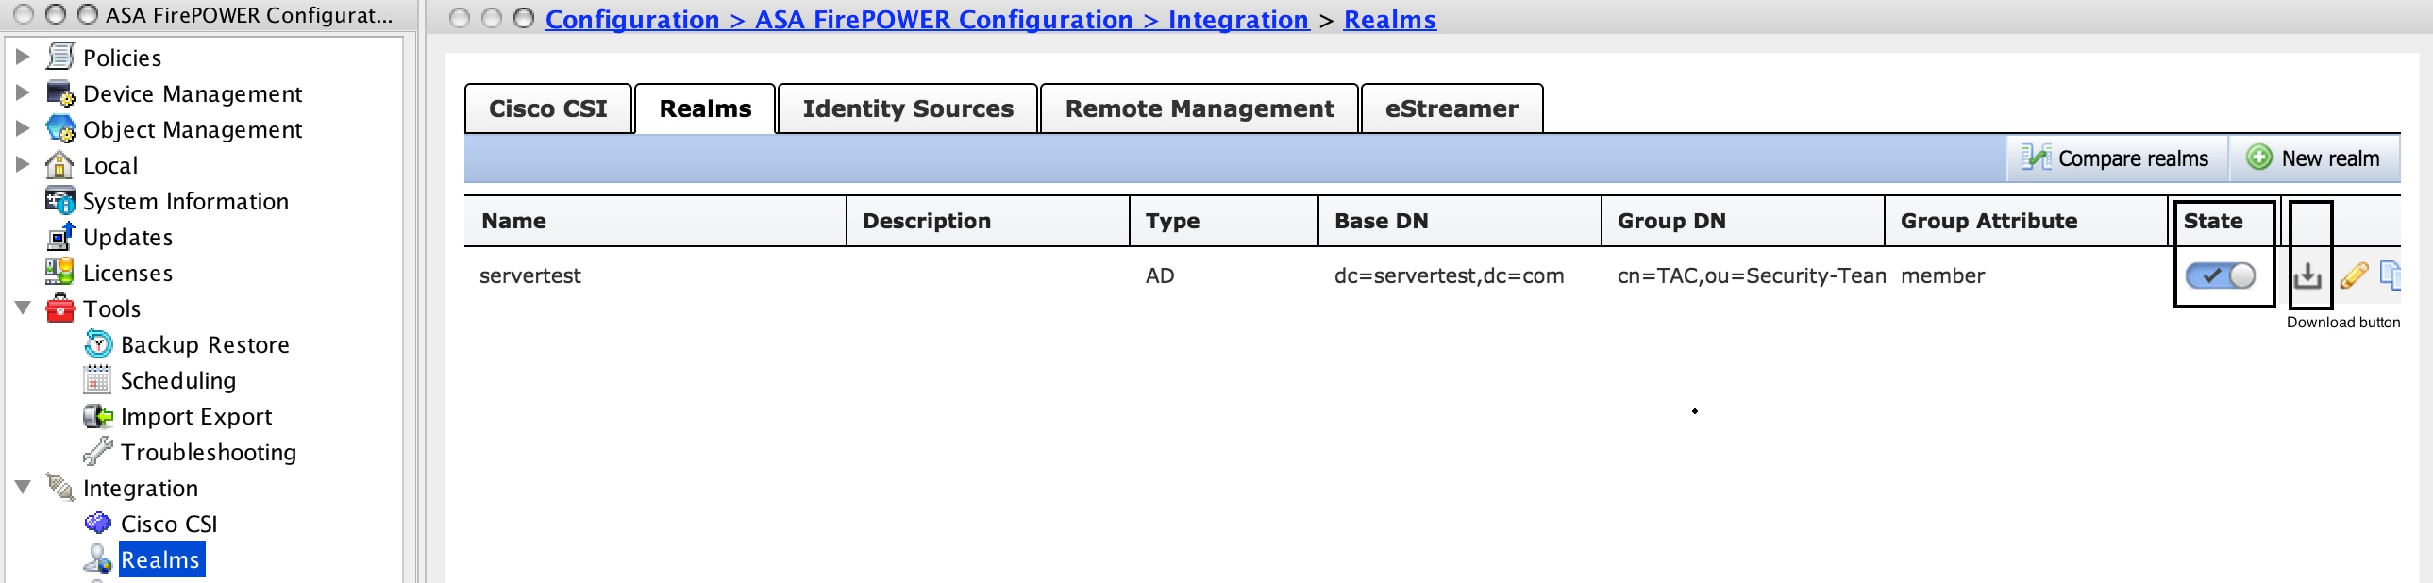Open Licenses using its icon
This screenshot has height=583, width=2433.
[x=59, y=273]
